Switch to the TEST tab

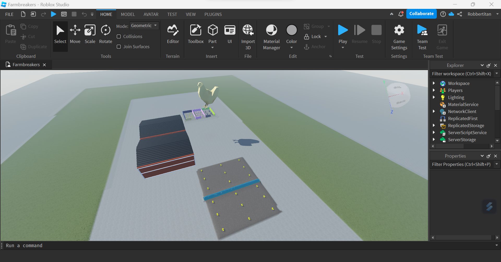172,14
